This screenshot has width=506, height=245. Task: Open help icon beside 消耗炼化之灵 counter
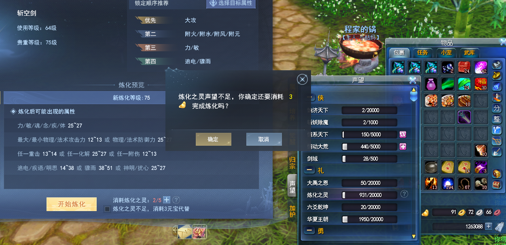(x=176, y=200)
